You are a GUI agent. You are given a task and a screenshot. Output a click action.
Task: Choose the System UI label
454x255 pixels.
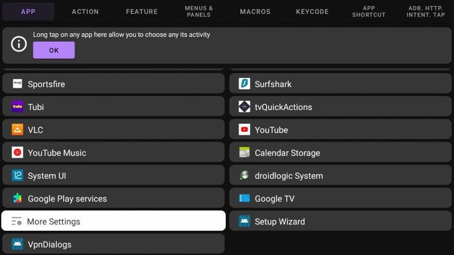click(47, 176)
